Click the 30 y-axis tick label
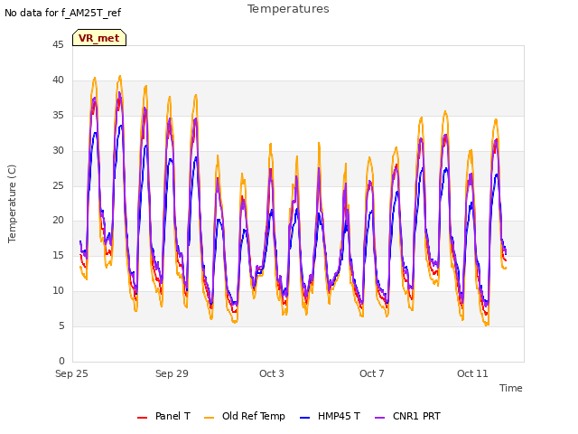578x434 pixels. click(x=58, y=150)
